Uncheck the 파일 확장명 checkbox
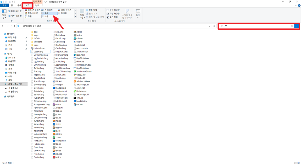The width and height of the screenshot is (301, 165). pos(108,14)
